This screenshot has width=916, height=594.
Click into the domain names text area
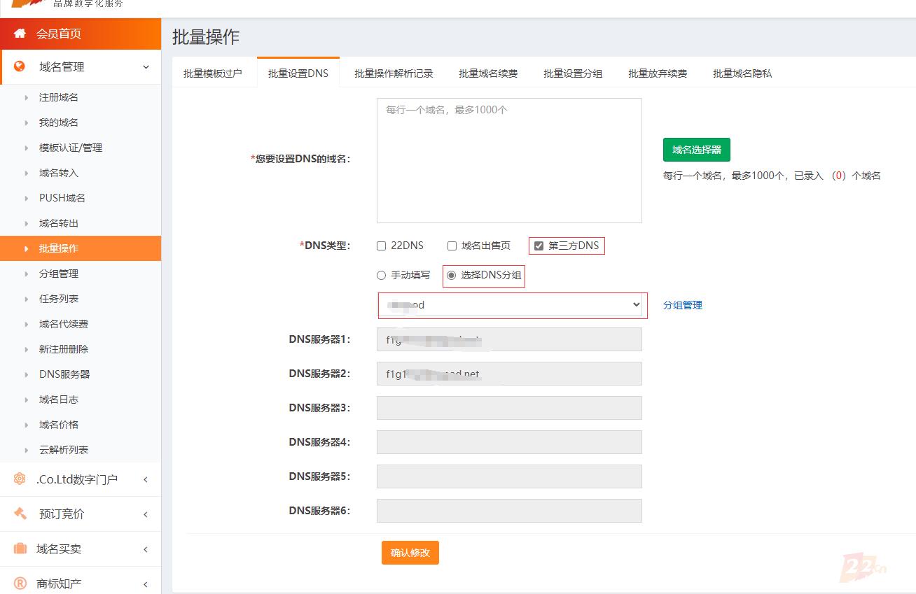pos(509,161)
